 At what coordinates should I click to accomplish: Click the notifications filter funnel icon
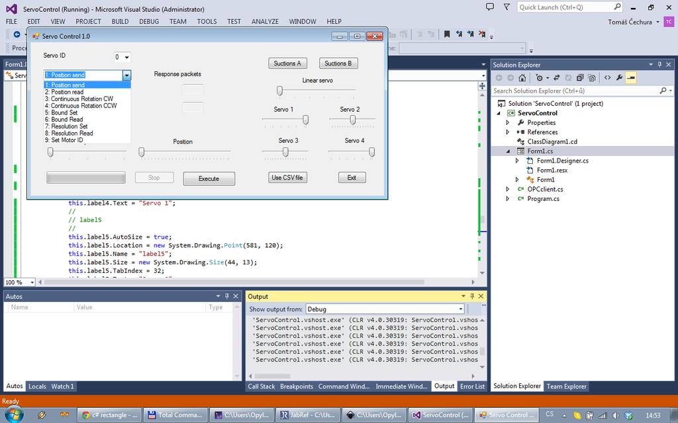(x=507, y=7)
